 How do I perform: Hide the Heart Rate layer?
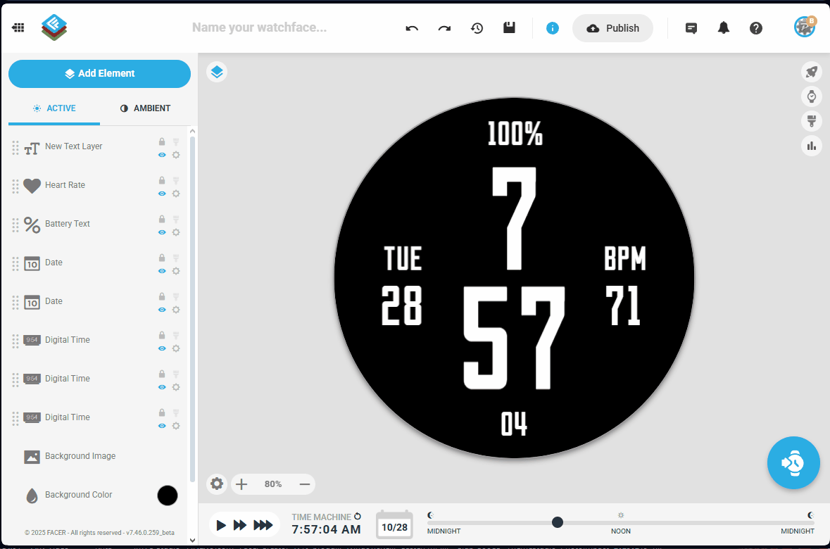161,193
